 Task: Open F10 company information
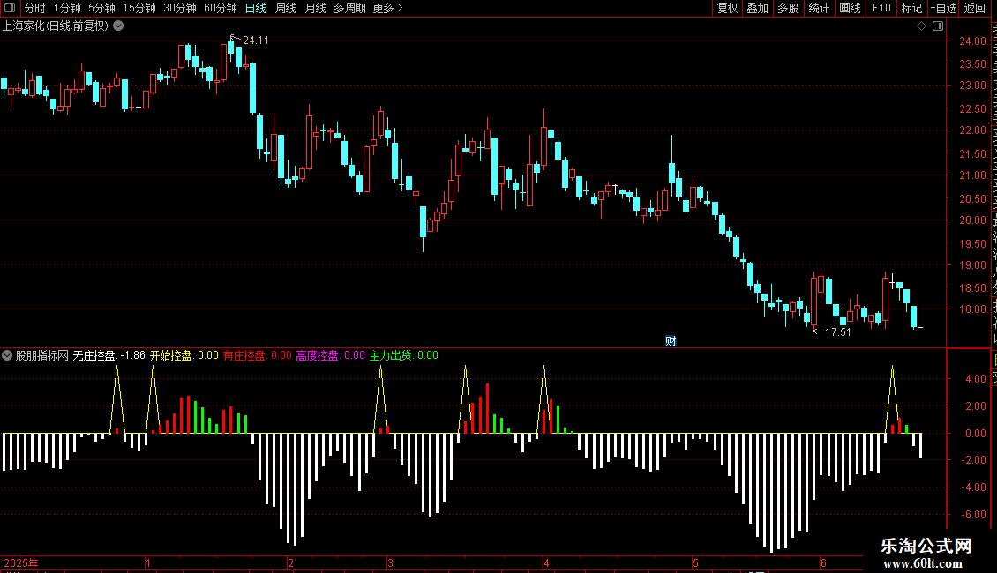coord(881,8)
